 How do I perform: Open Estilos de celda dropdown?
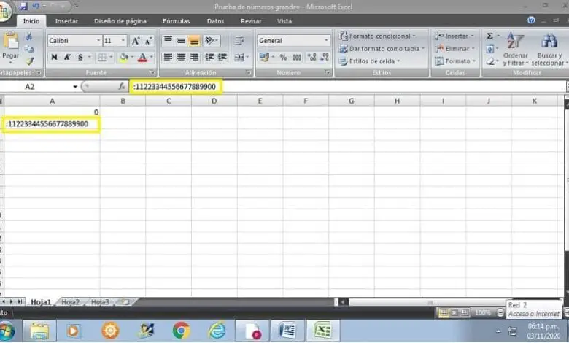pos(369,61)
